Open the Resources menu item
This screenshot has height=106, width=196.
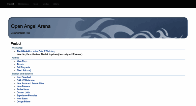click(x=23, y=4)
